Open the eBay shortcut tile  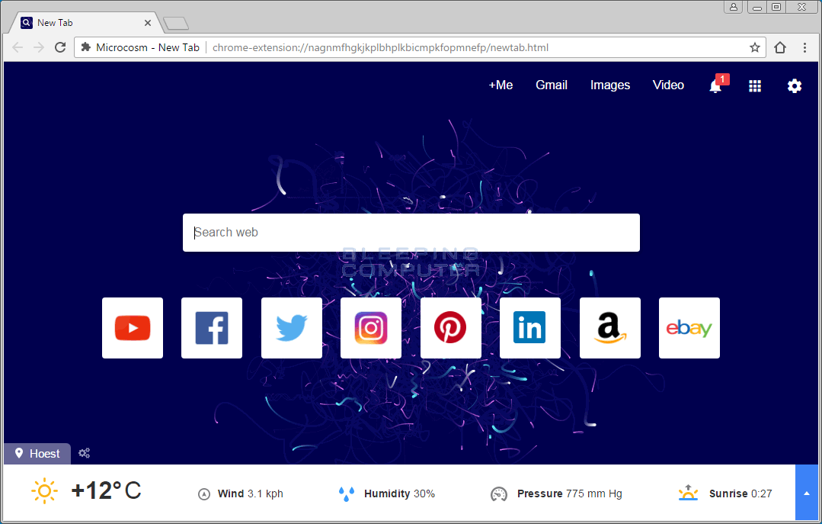click(689, 328)
